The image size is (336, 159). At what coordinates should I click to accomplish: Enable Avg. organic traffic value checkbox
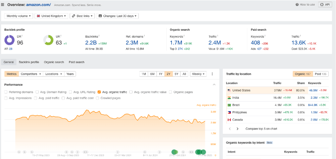(x=131, y=92)
